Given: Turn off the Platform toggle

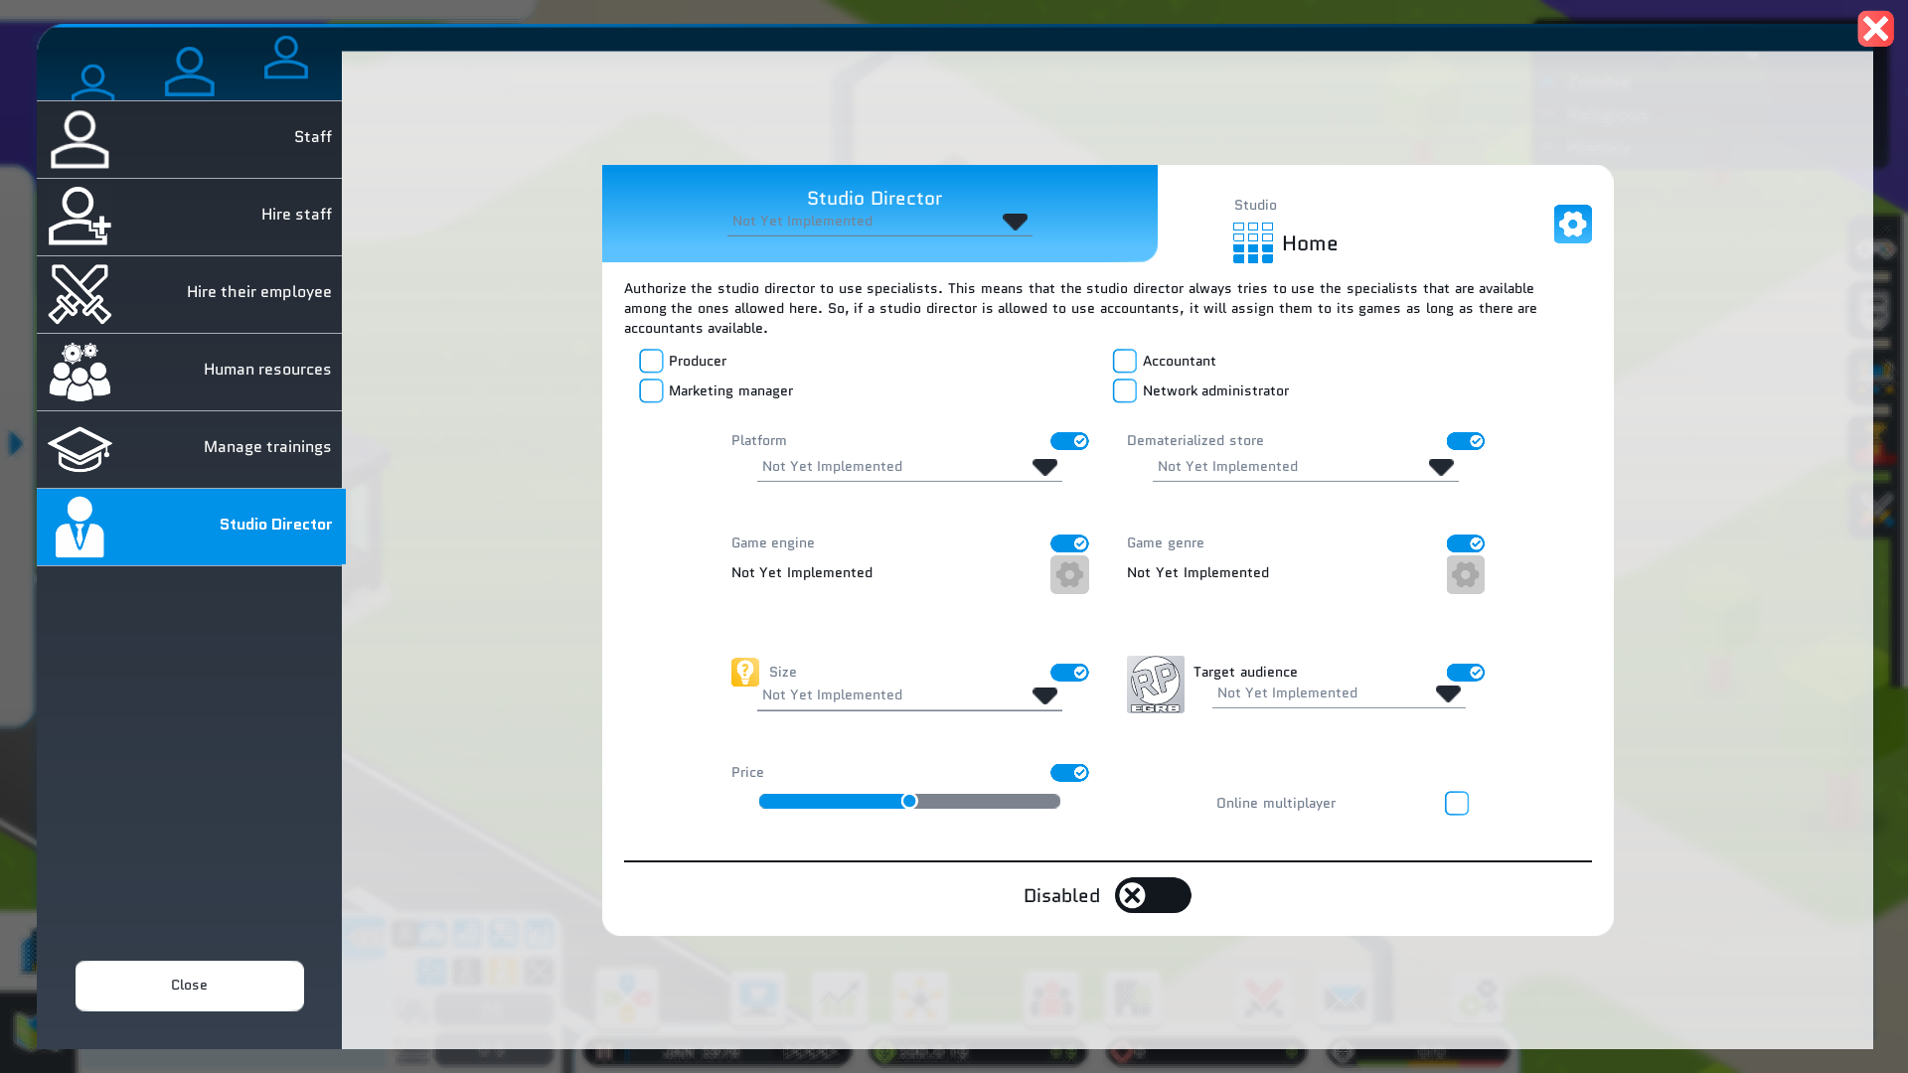Looking at the screenshot, I should [1069, 441].
